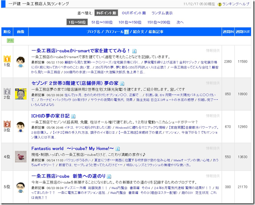Open blog 一条工務店i-cube 新築への道のり
This screenshot has width=255, height=205.
[x=68, y=176]
